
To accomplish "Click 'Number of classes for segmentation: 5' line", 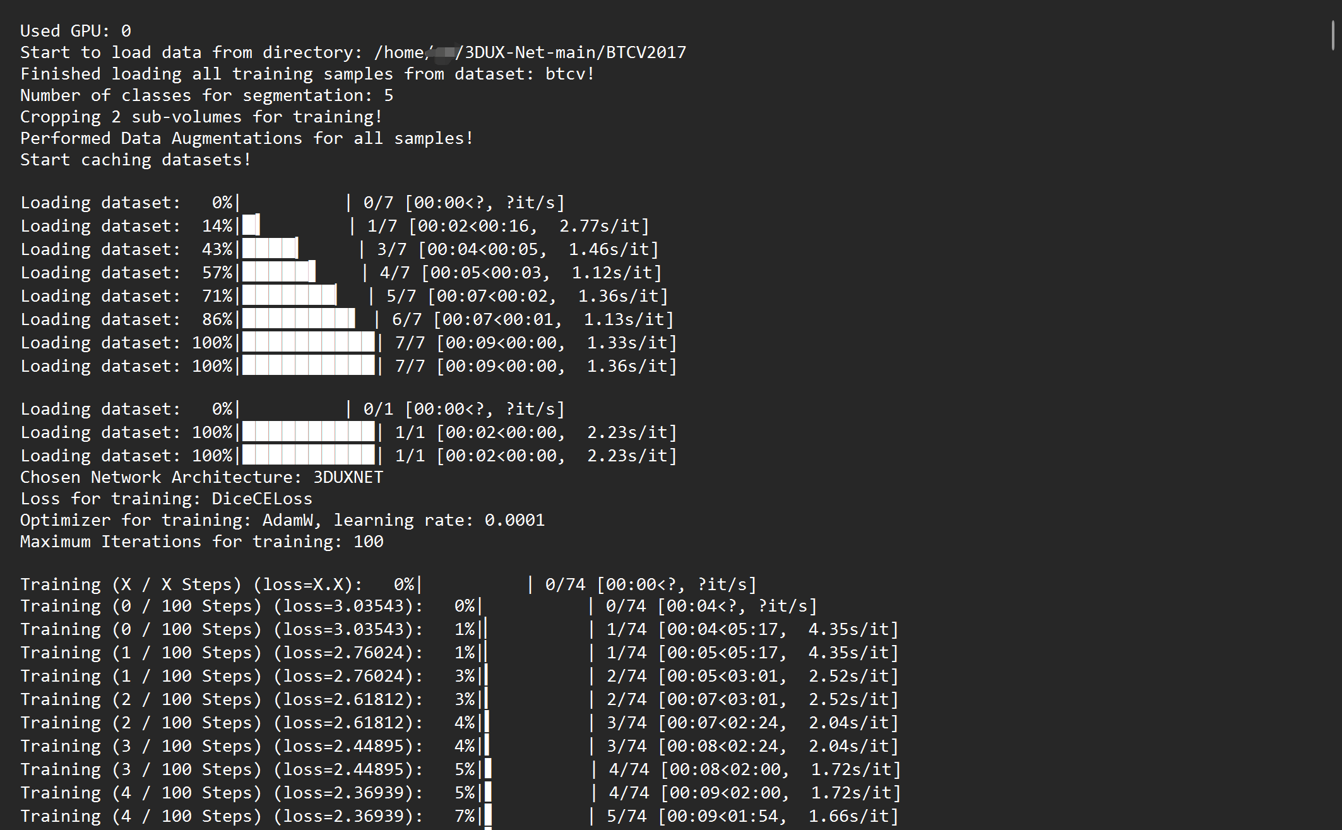I will click(206, 95).
